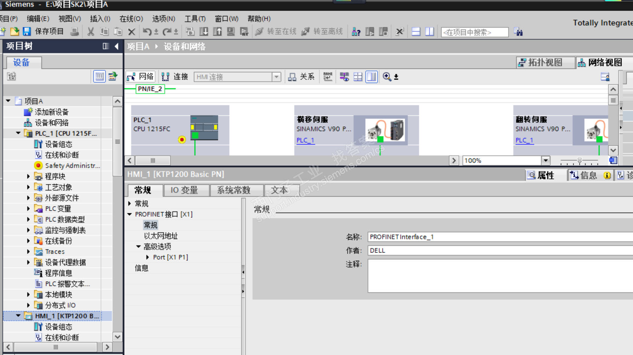Click the PLC_1 link under 横移伺服
This screenshot has height=355, width=633.
(x=305, y=140)
